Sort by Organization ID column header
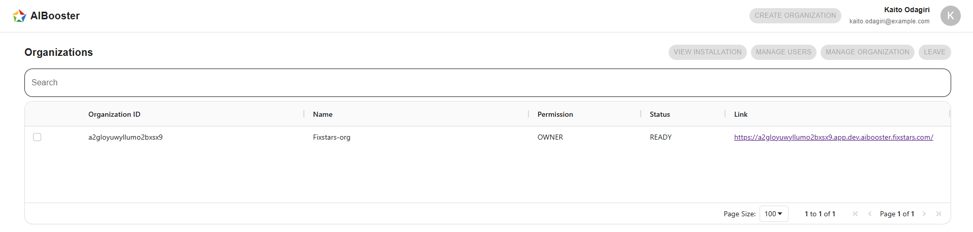 pos(114,114)
